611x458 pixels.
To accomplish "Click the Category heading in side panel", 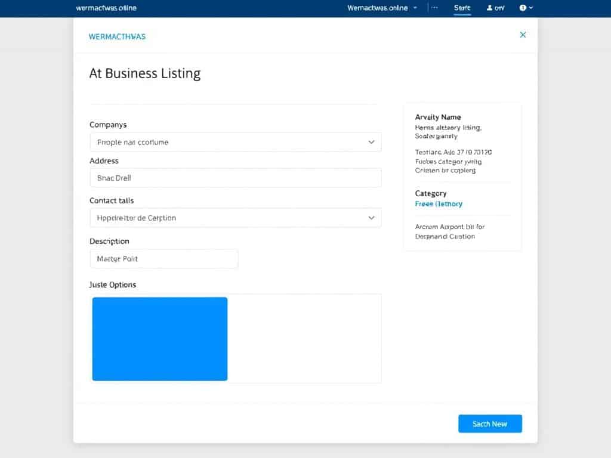I will pyautogui.click(x=431, y=193).
